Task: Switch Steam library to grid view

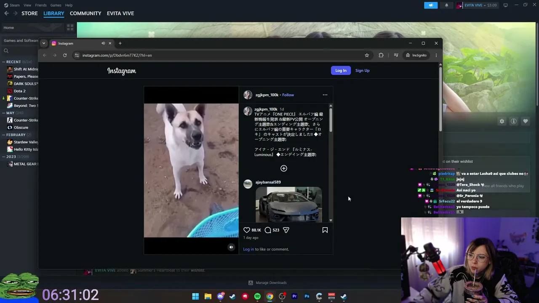Action: (x=70, y=27)
